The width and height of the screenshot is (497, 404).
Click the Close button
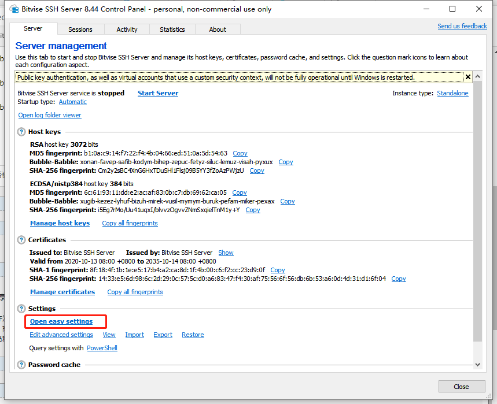point(462,387)
